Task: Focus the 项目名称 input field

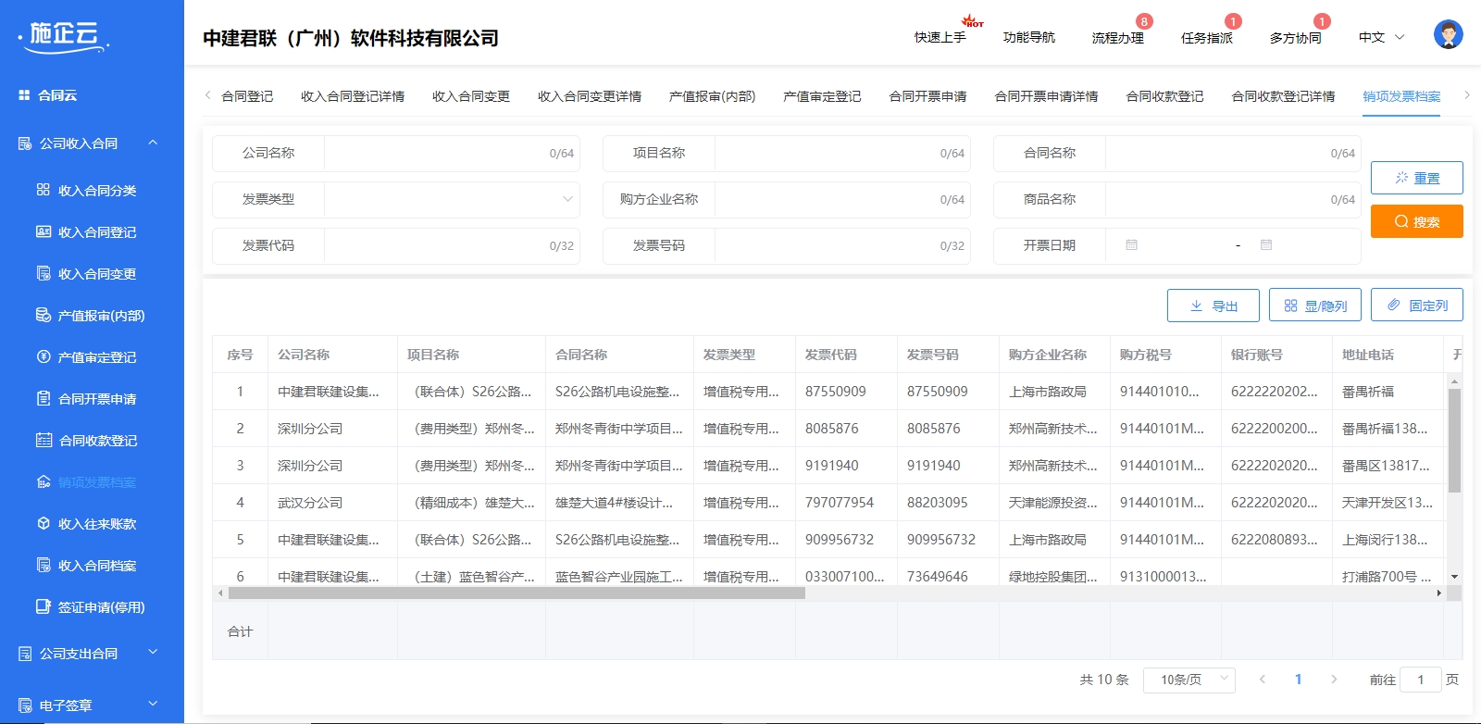Action: 842,153
